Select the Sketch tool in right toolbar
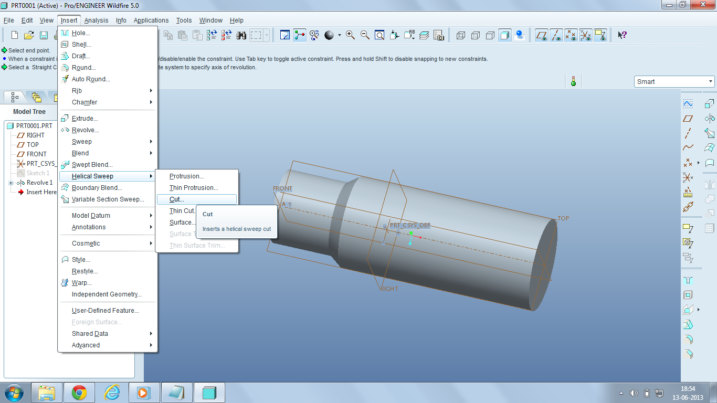 tap(688, 103)
